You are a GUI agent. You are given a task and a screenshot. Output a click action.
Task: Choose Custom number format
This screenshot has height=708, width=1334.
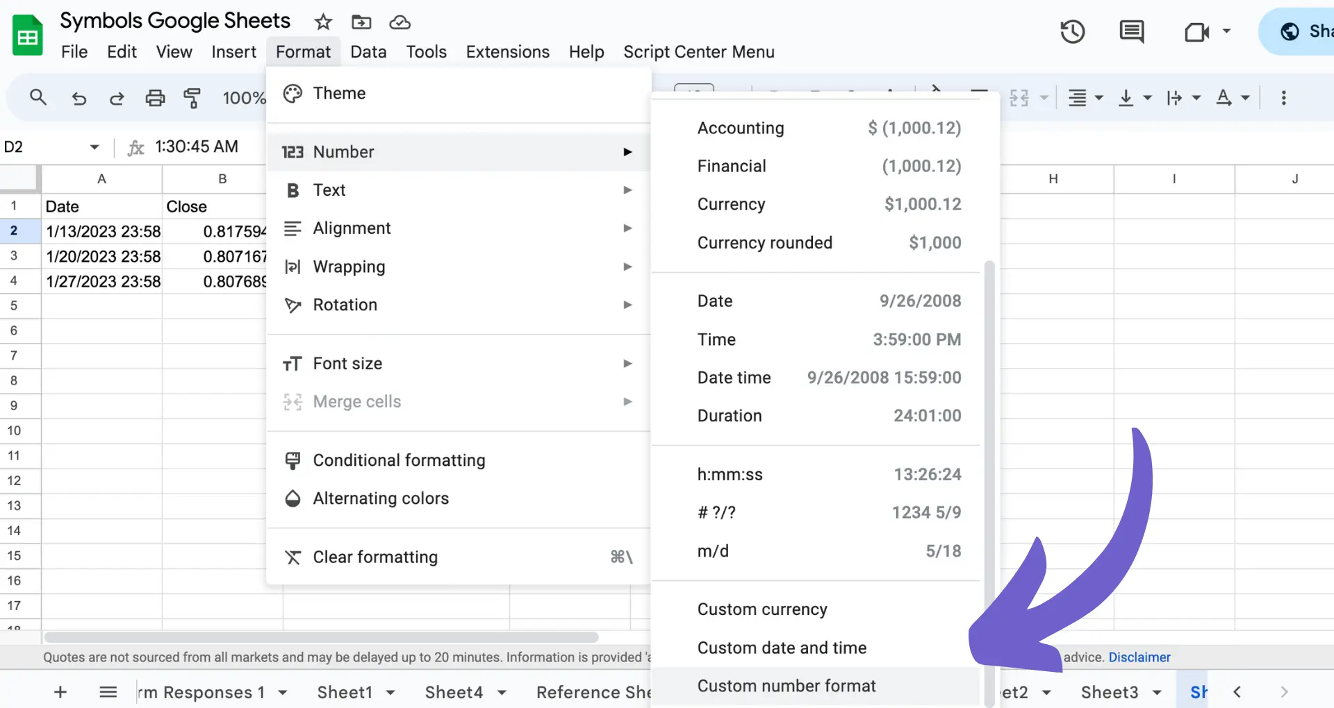pyautogui.click(x=816, y=686)
